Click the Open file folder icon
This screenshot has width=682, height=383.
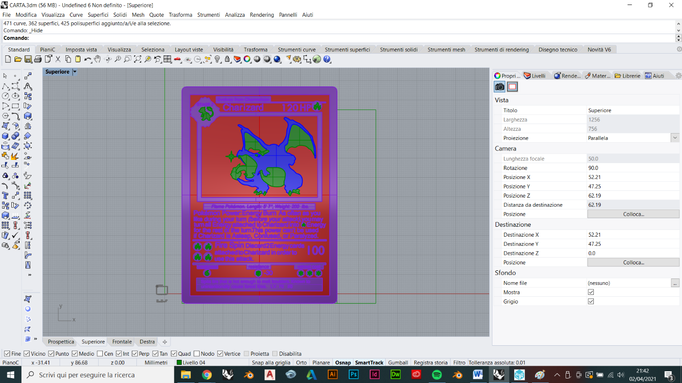tap(18, 59)
